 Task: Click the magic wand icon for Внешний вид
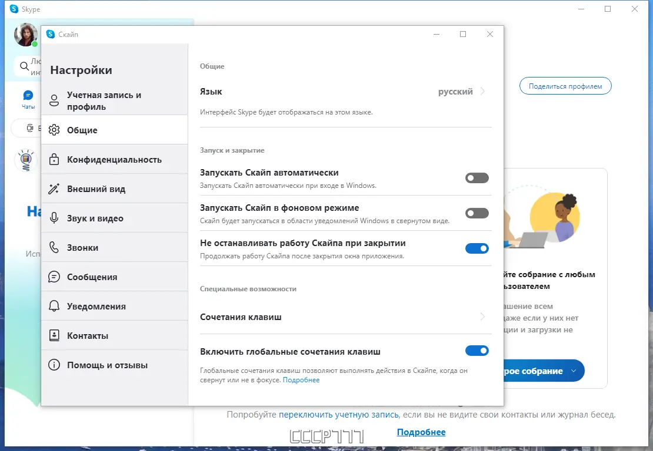click(54, 189)
